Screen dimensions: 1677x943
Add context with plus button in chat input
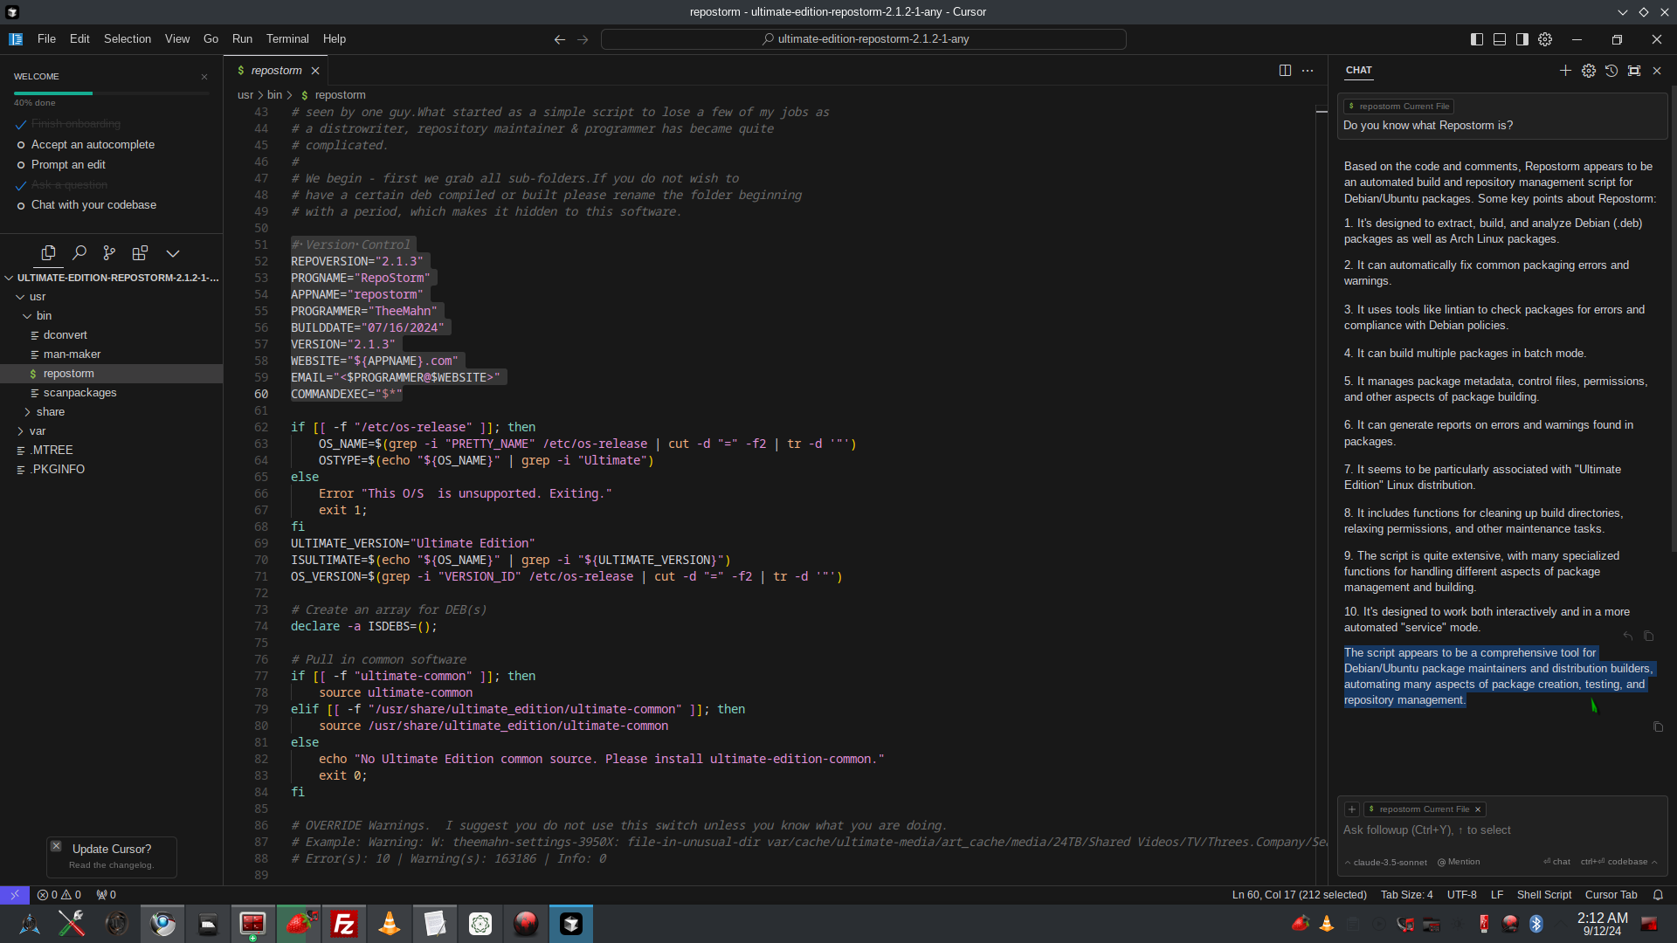1352,809
